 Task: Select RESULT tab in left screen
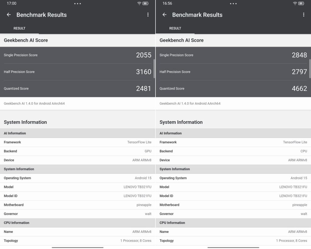(x=19, y=28)
